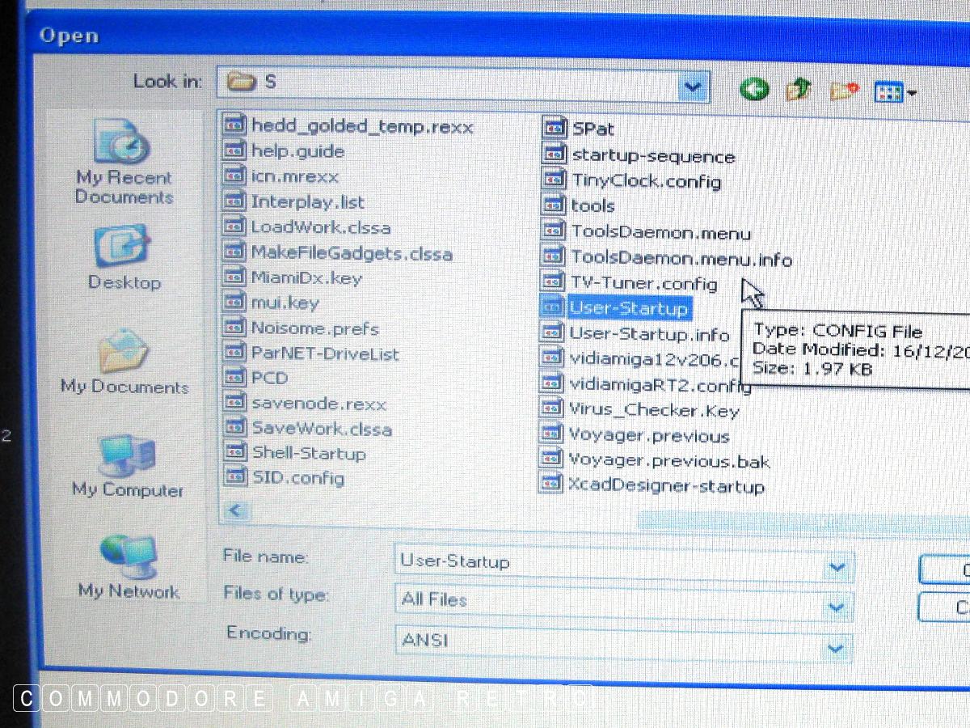Select the TinyClock.config file
Image resolution: width=970 pixels, height=728 pixels.
pos(645,180)
